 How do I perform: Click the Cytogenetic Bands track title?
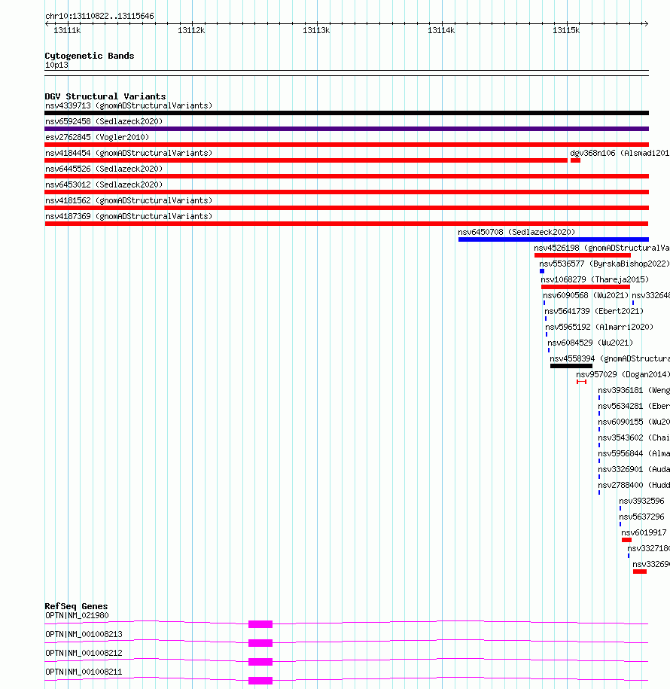89,56
